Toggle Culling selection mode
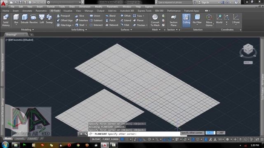Viewport: 264px width, 148px height. 186,20
